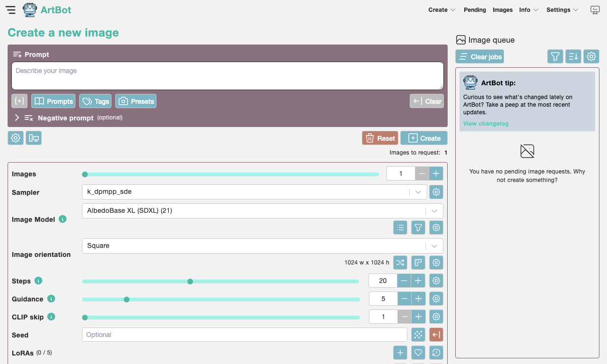Increase the Images count with plus
Screen dimensions: 607x364
click(x=436, y=173)
